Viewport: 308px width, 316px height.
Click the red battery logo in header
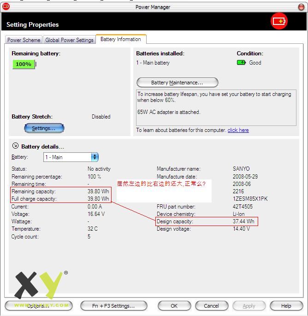pos(279,21)
